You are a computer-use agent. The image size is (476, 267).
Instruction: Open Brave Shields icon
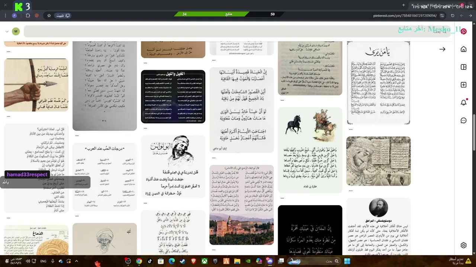37,16
